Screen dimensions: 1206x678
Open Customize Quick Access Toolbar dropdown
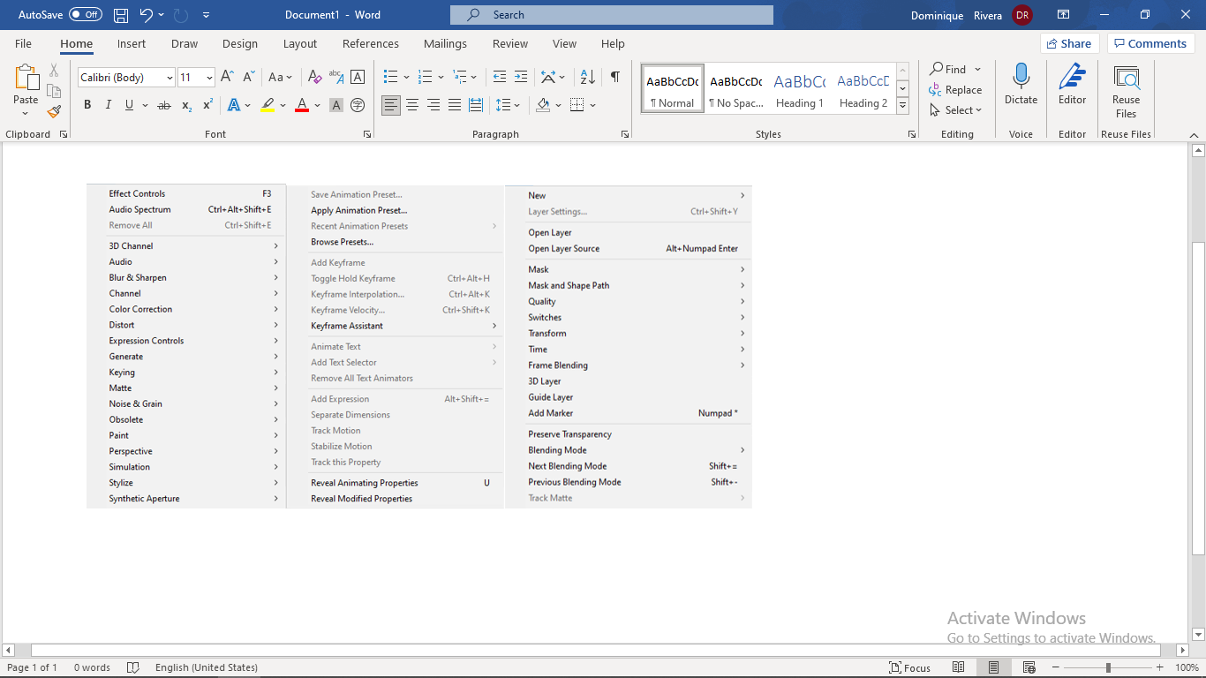tap(207, 15)
